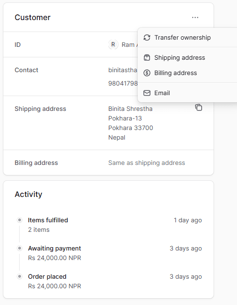Click the Shipping address package icon
Image resolution: width=237 pixels, height=305 pixels.
pyautogui.click(x=147, y=57)
